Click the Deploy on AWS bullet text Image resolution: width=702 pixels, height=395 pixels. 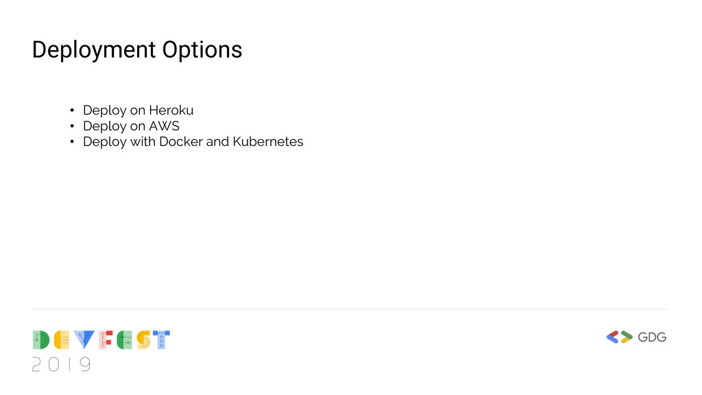point(131,126)
